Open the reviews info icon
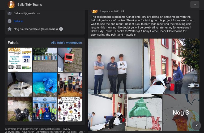Image resolution: width=204 pixels, height=133 pixels. coord(61,29)
